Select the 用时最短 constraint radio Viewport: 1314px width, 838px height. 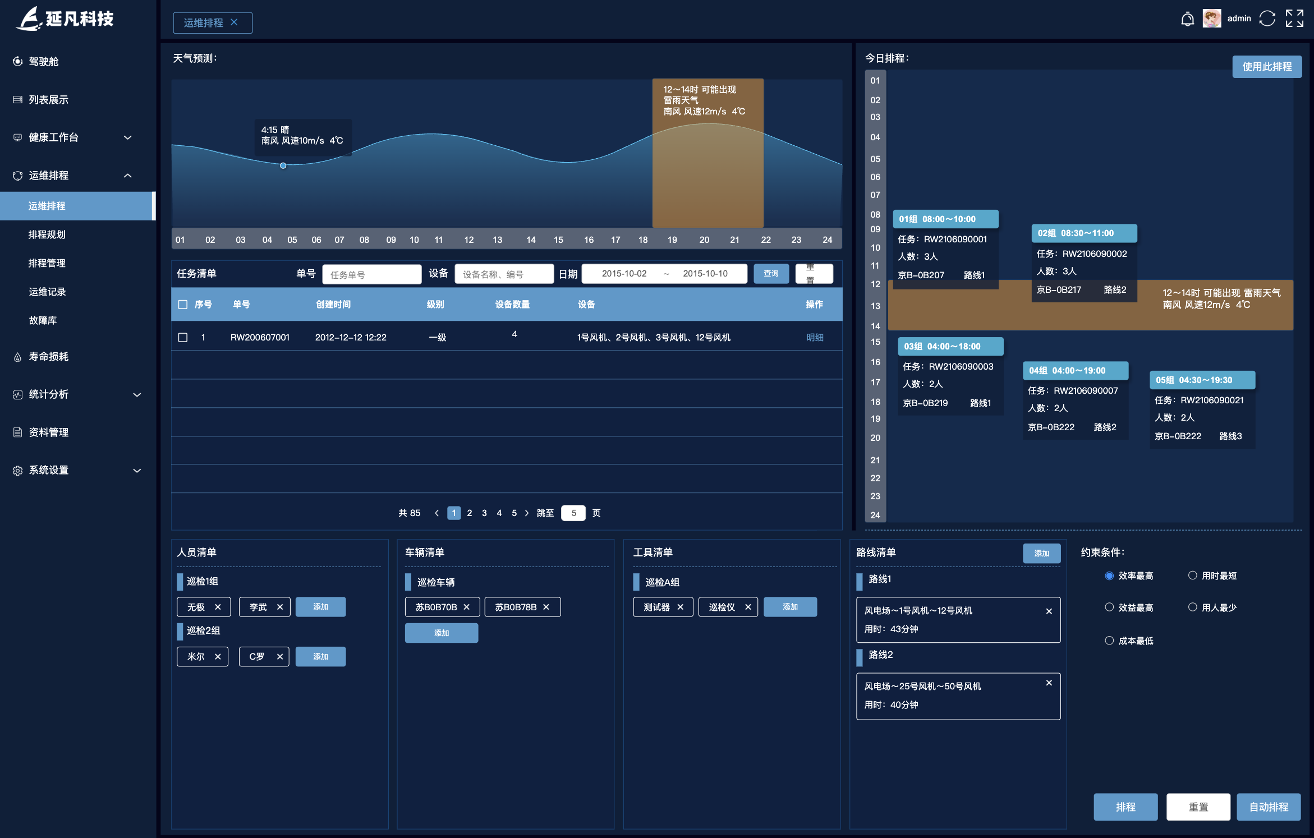(x=1192, y=575)
